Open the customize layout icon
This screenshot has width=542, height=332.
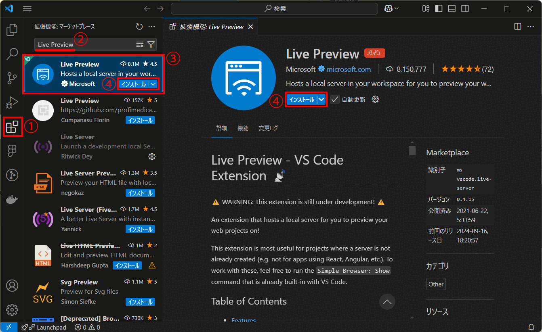click(x=426, y=8)
